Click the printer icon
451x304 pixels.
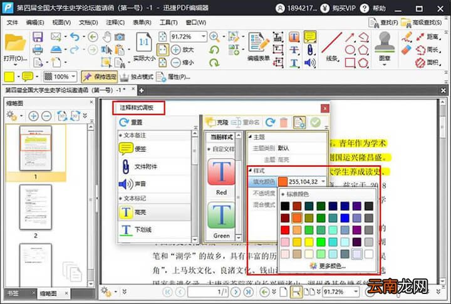click(38, 50)
